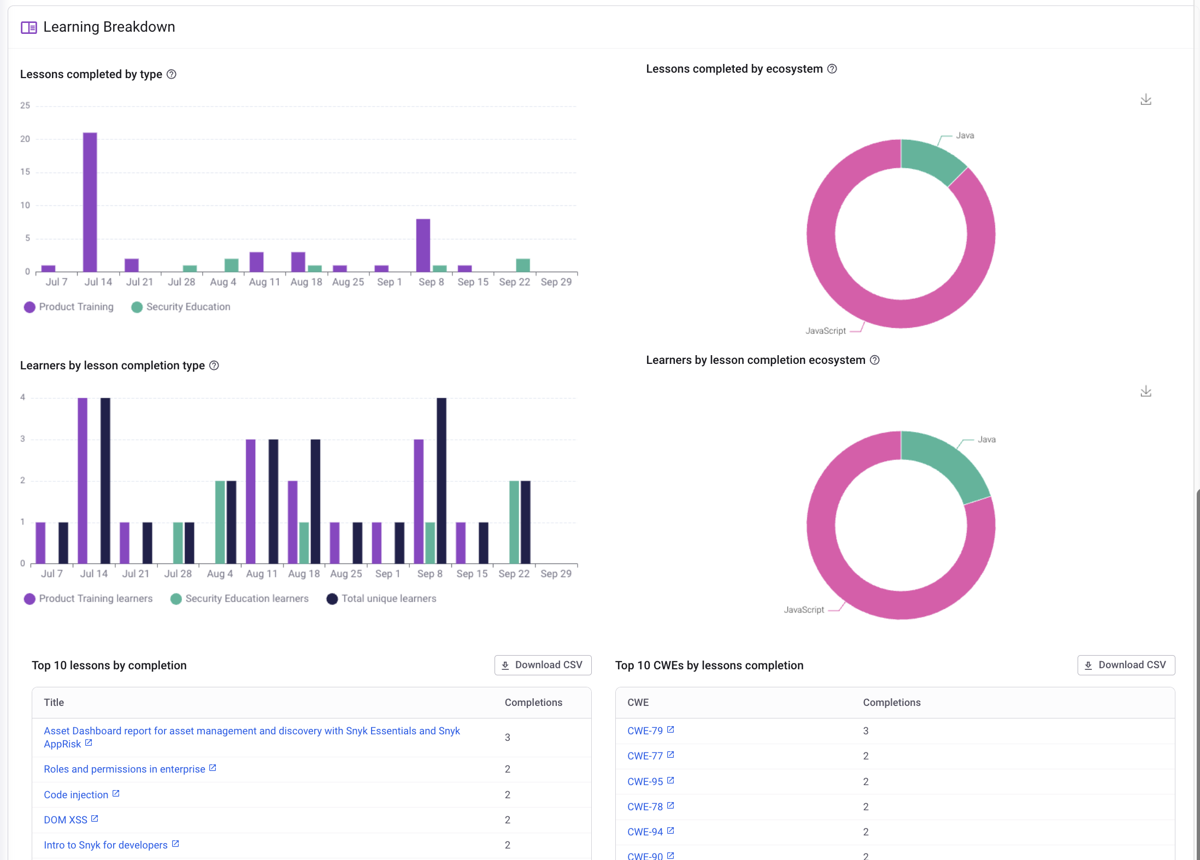
Task: Click the Learning Breakdown book icon
Action: (x=28, y=27)
